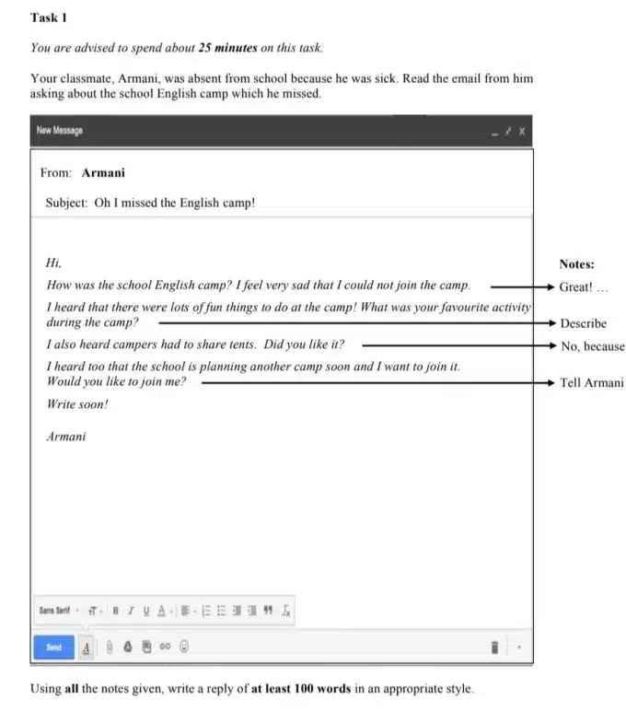Image resolution: width=626 pixels, height=723 pixels.
Task: Click the insert photo icon
Action: (x=146, y=647)
